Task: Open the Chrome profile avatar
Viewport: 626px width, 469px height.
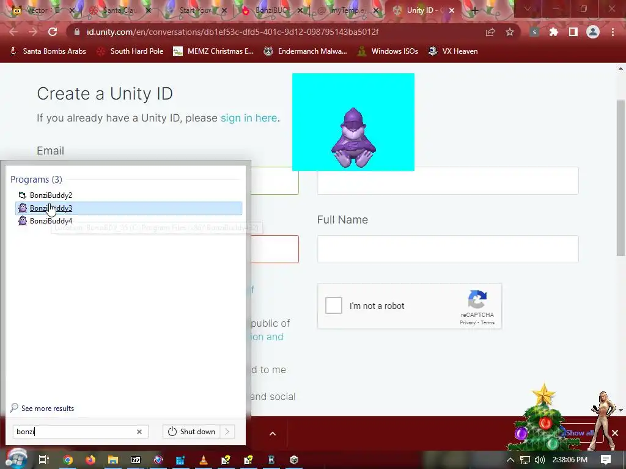Action: [x=593, y=32]
